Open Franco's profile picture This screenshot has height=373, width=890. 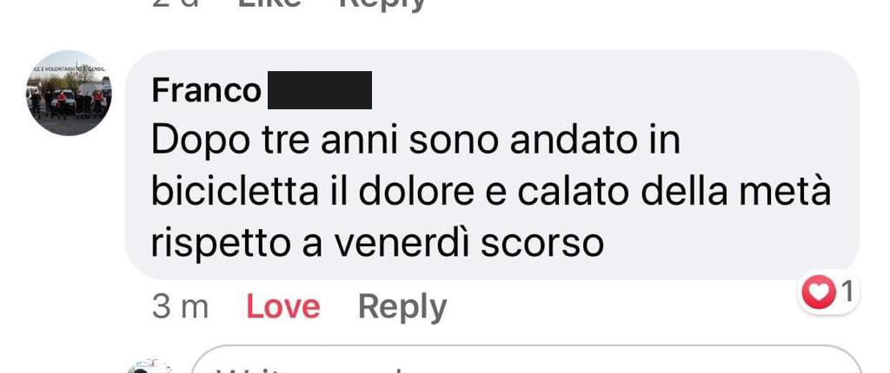point(69,94)
